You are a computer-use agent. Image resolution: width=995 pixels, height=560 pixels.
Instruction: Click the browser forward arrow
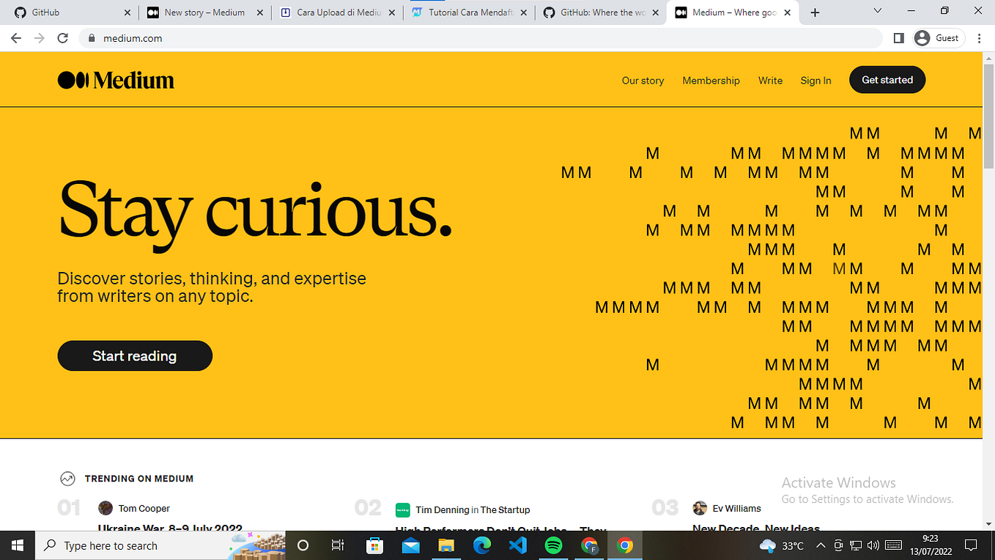(40, 38)
